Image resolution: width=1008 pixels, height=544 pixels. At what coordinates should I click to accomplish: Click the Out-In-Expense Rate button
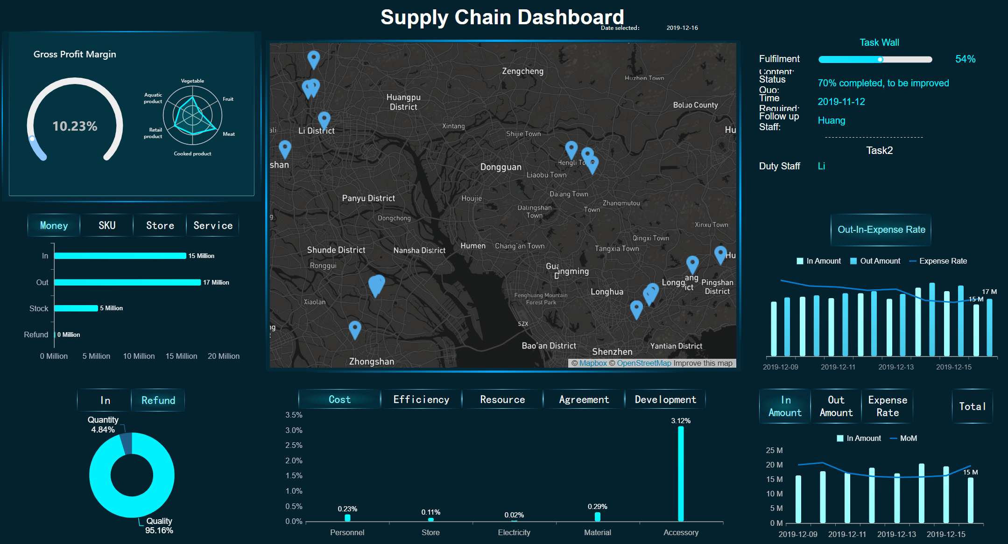click(881, 230)
